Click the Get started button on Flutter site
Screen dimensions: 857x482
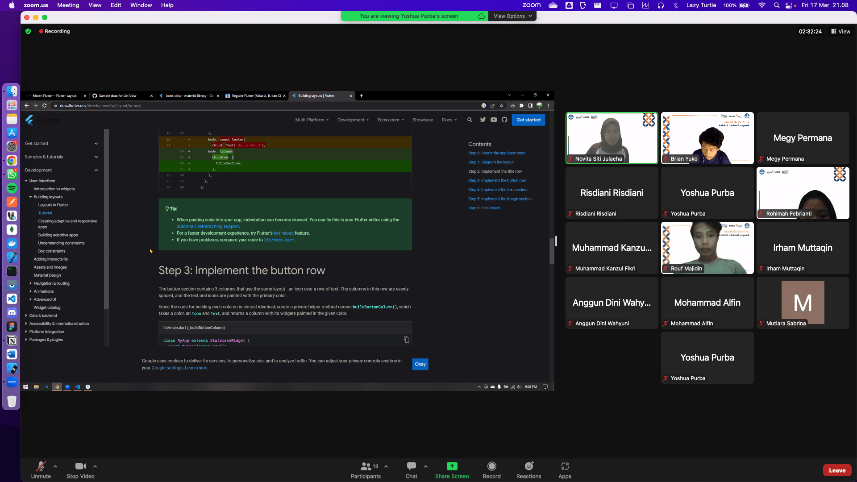click(528, 120)
